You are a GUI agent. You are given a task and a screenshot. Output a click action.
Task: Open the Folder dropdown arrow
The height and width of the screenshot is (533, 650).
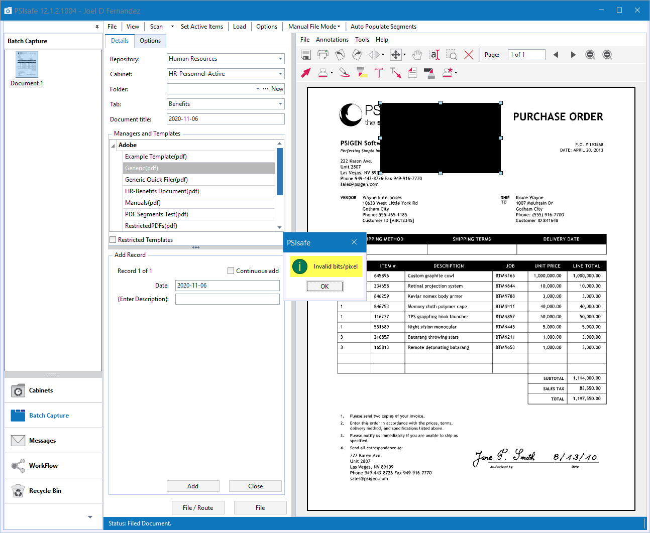[x=258, y=89]
